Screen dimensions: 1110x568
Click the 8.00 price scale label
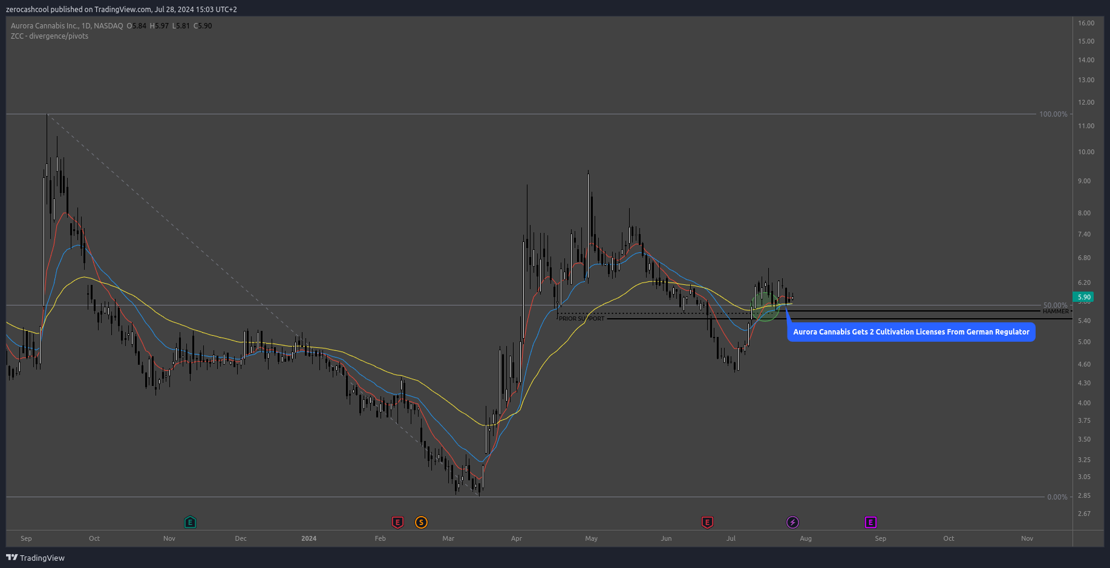pos(1084,213)
